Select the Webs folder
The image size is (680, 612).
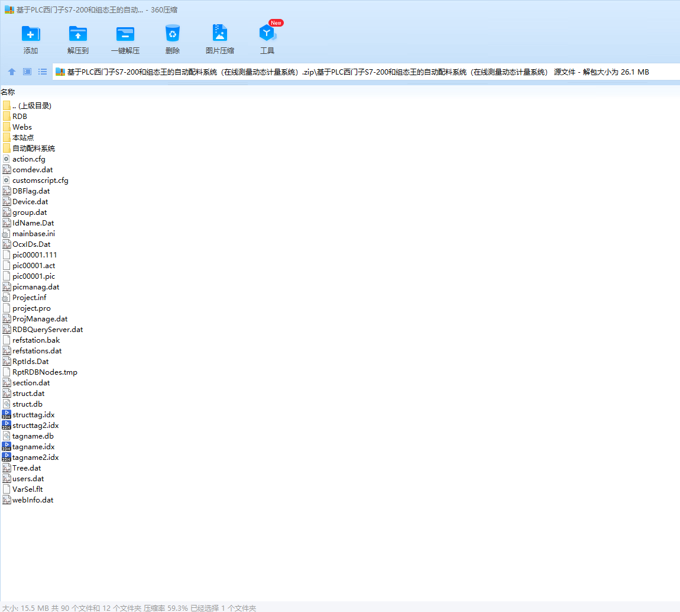[x=17, y=127]
